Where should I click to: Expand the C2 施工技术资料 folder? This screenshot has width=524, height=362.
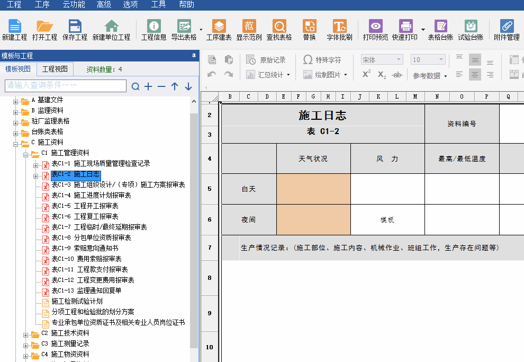26,333
